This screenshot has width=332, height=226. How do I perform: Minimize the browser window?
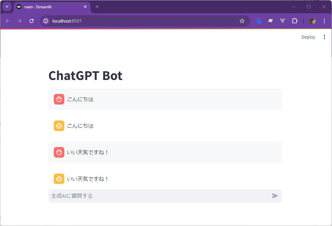coord(294,7)
